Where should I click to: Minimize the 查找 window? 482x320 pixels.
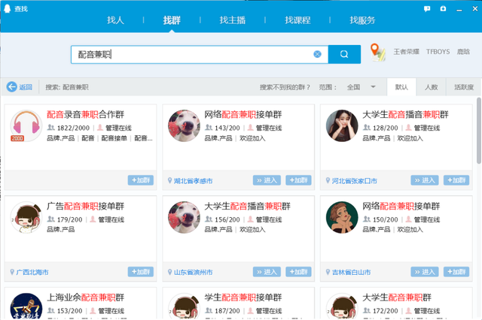(x=459, y=9)
